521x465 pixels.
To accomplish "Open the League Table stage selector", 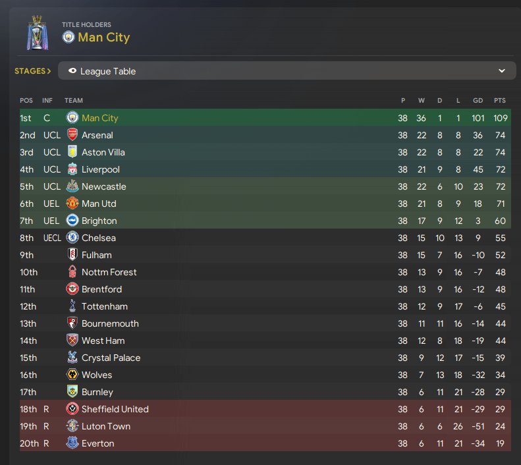I will pyautogui.click(x=287, y=70).
